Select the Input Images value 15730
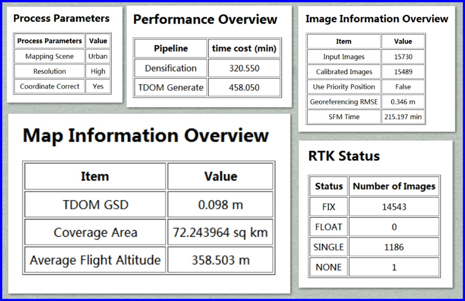The height and width of the screenshot is (301, 465). point(403,57)
